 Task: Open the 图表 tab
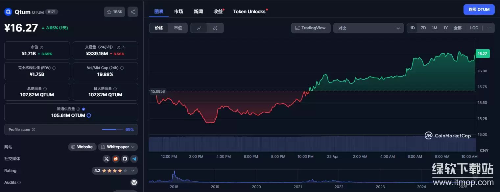tap(159, 12)
